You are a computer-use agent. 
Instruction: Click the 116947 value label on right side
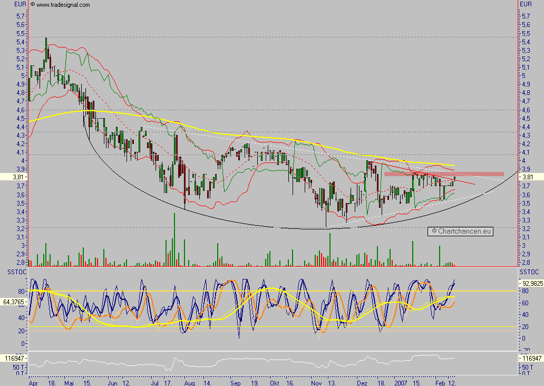(x=531, y=358)
